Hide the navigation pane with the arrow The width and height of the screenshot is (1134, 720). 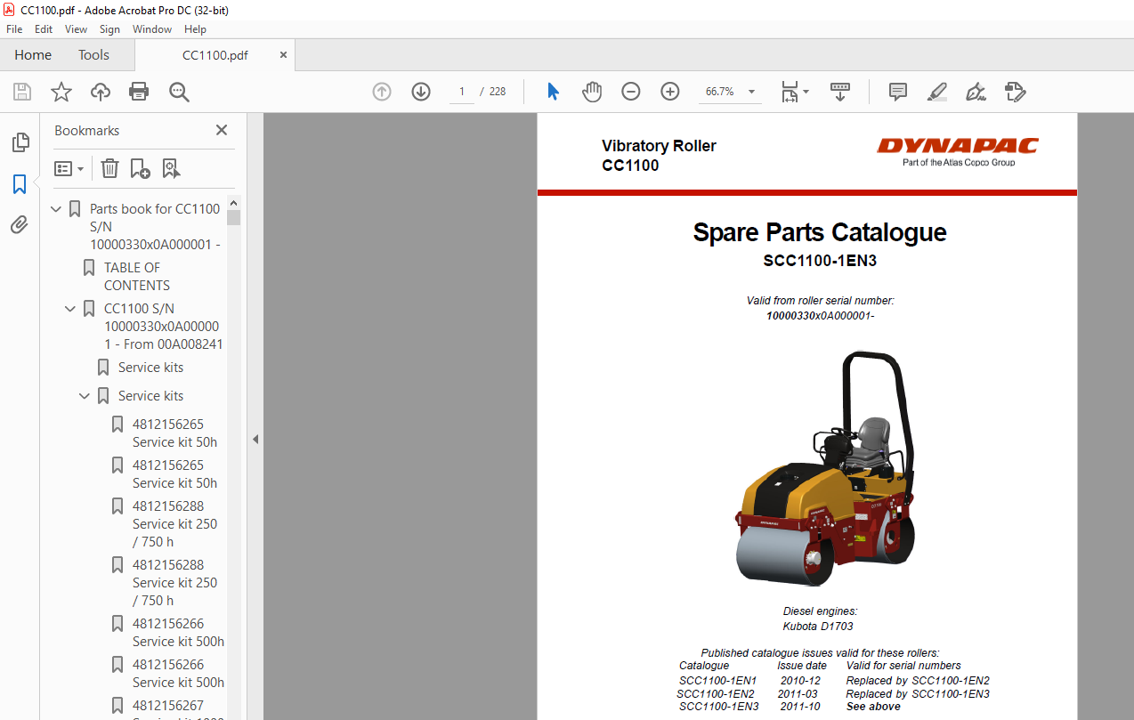(255, 439)
